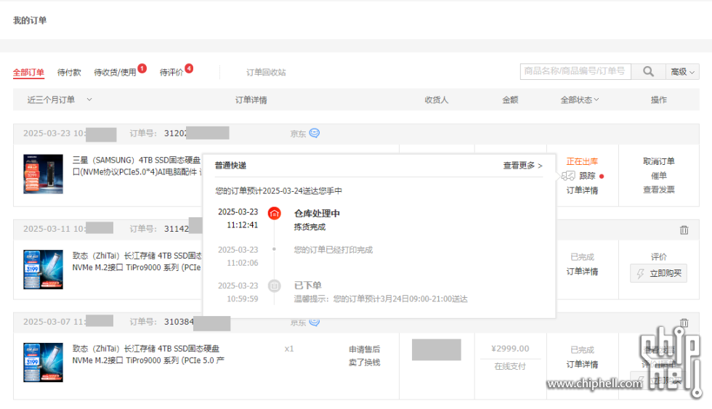Click 京东 seller name on Samsung order

pyautogui.click(x=298, y=134)
